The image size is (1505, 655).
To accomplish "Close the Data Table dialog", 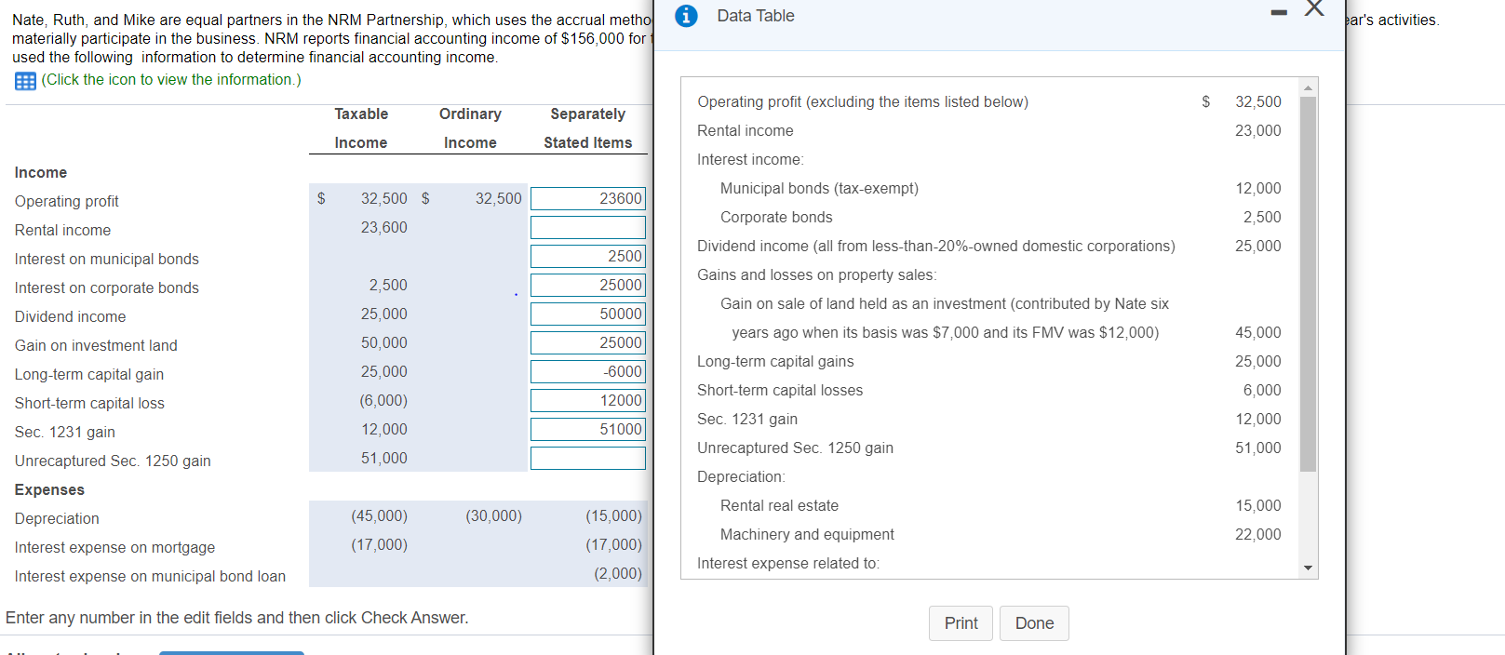I will 1314,9.
